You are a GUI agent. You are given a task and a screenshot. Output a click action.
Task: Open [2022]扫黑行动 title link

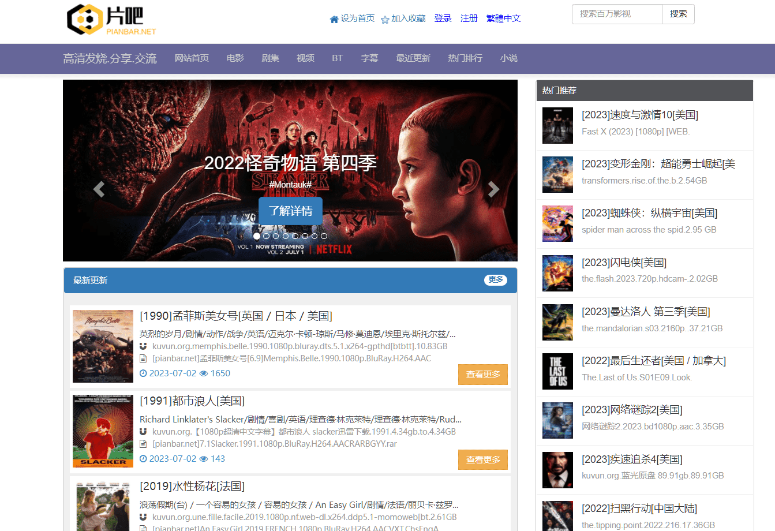click(x=639, y=508)
